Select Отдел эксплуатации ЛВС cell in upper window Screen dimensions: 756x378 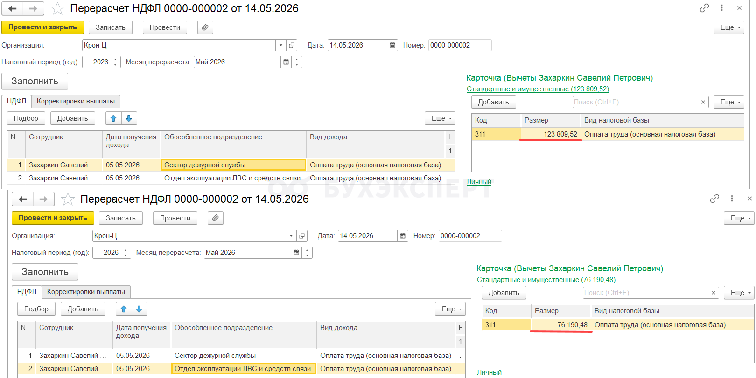[233, 178]
